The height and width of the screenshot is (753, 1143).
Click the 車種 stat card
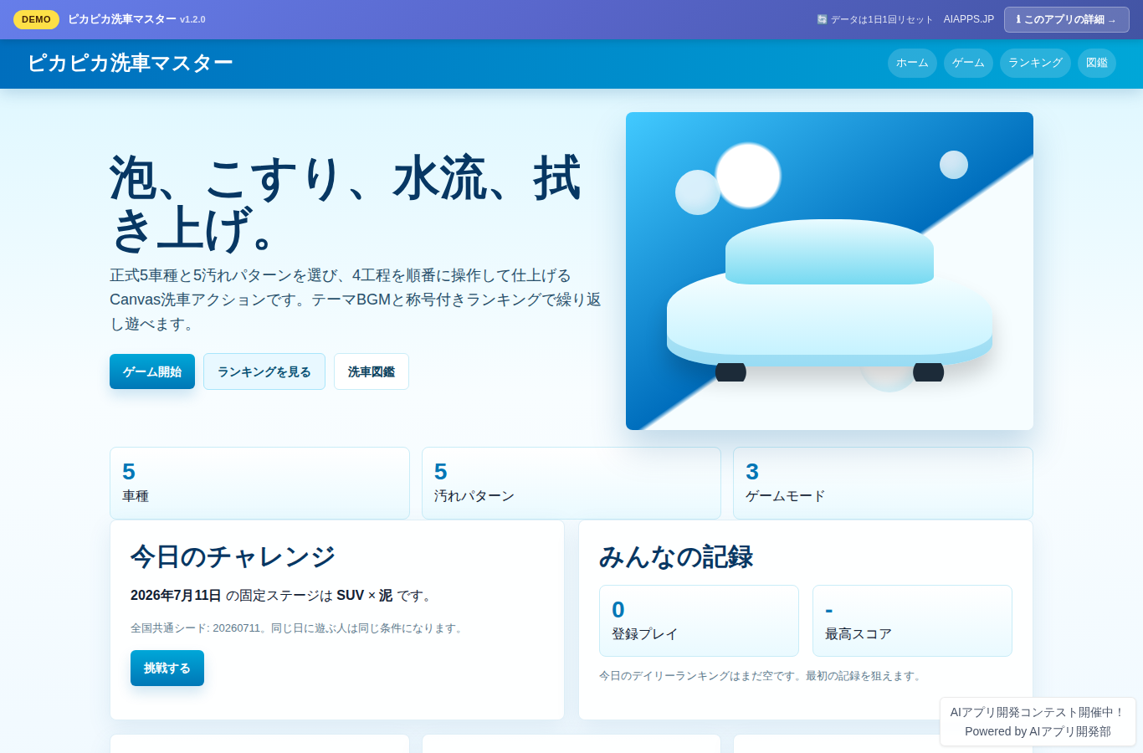click(x=259, y=483)
